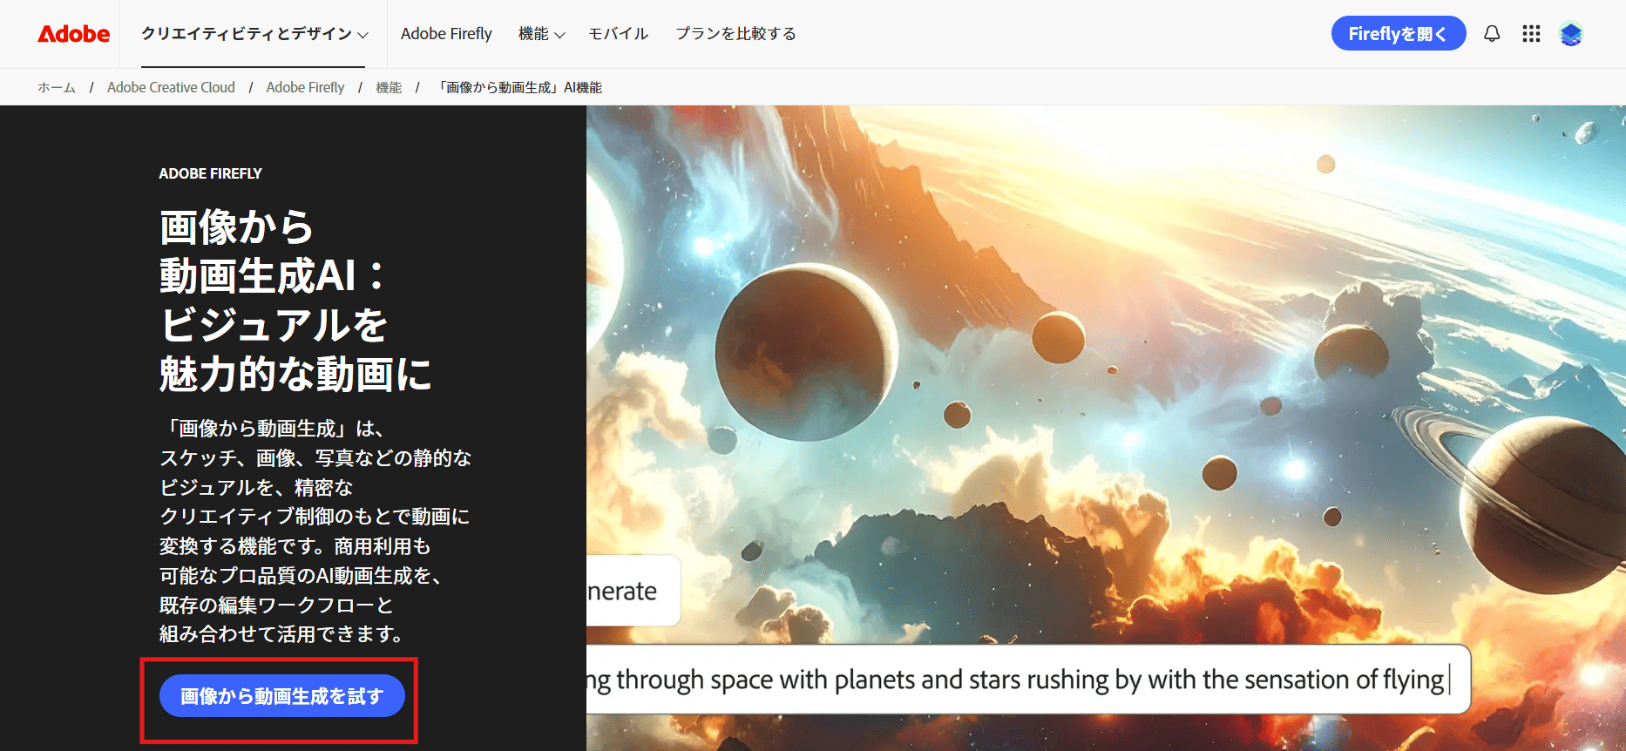Expand the クリエイティビティとデザイン menu
Screen dimensions: 1626x751
254,34
